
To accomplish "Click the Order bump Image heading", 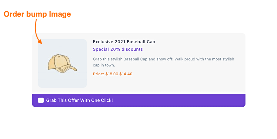I will [x=37, y=14].
